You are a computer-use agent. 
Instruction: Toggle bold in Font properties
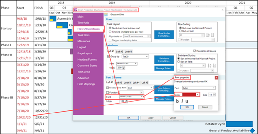tap(177, 101)
